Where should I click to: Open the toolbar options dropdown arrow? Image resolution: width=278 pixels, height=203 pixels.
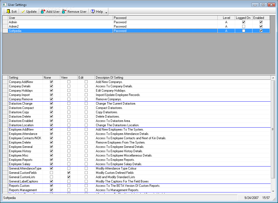pyautogui.click(x=106, y=12)
